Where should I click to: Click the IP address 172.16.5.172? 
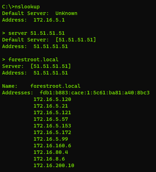click(x=52, y=132)
